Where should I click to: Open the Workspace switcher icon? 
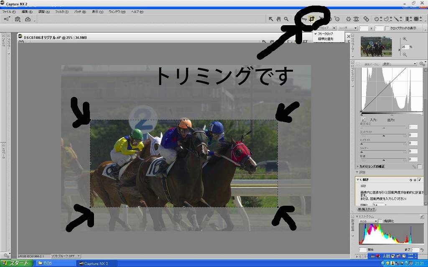pos(7,19)
